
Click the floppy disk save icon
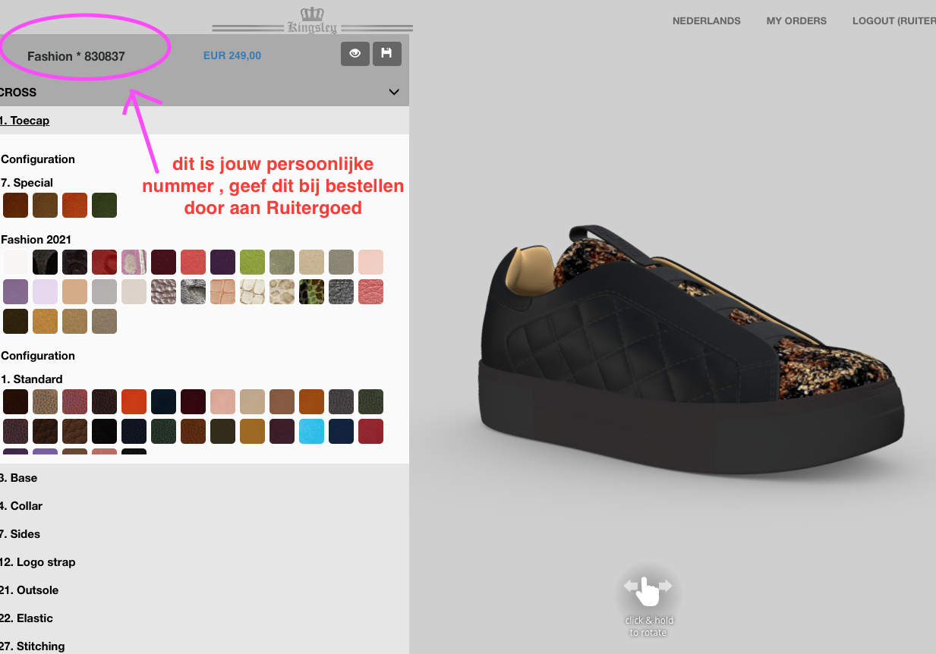coord(386,54)
